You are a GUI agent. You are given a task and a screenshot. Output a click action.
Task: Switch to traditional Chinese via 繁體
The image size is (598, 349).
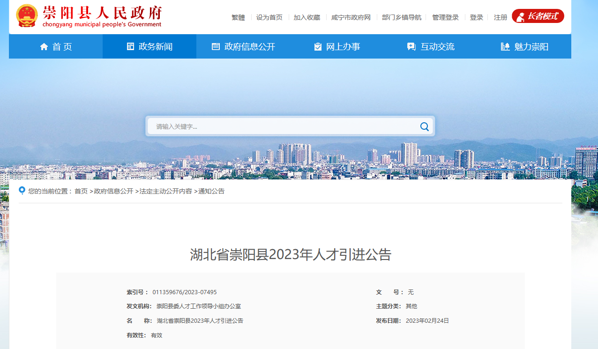tap(238, 17)
